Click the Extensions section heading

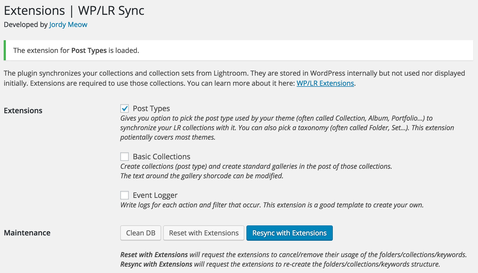click(x=23, y=111)
